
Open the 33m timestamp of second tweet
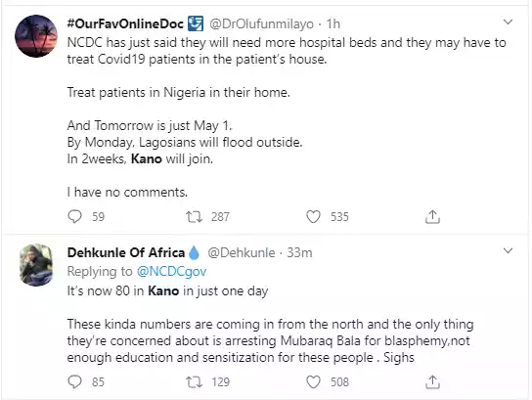point(299,252)
